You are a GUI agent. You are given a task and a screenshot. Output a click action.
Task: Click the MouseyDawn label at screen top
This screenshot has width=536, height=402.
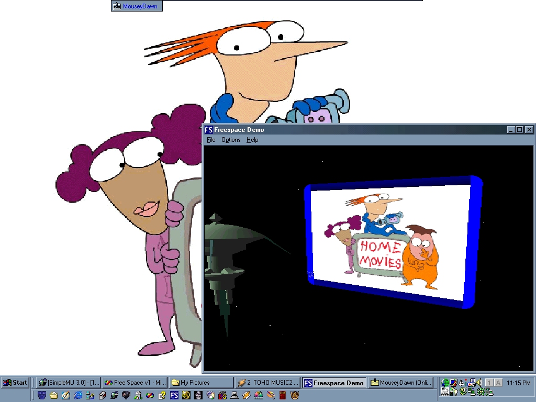click(137, 6)
